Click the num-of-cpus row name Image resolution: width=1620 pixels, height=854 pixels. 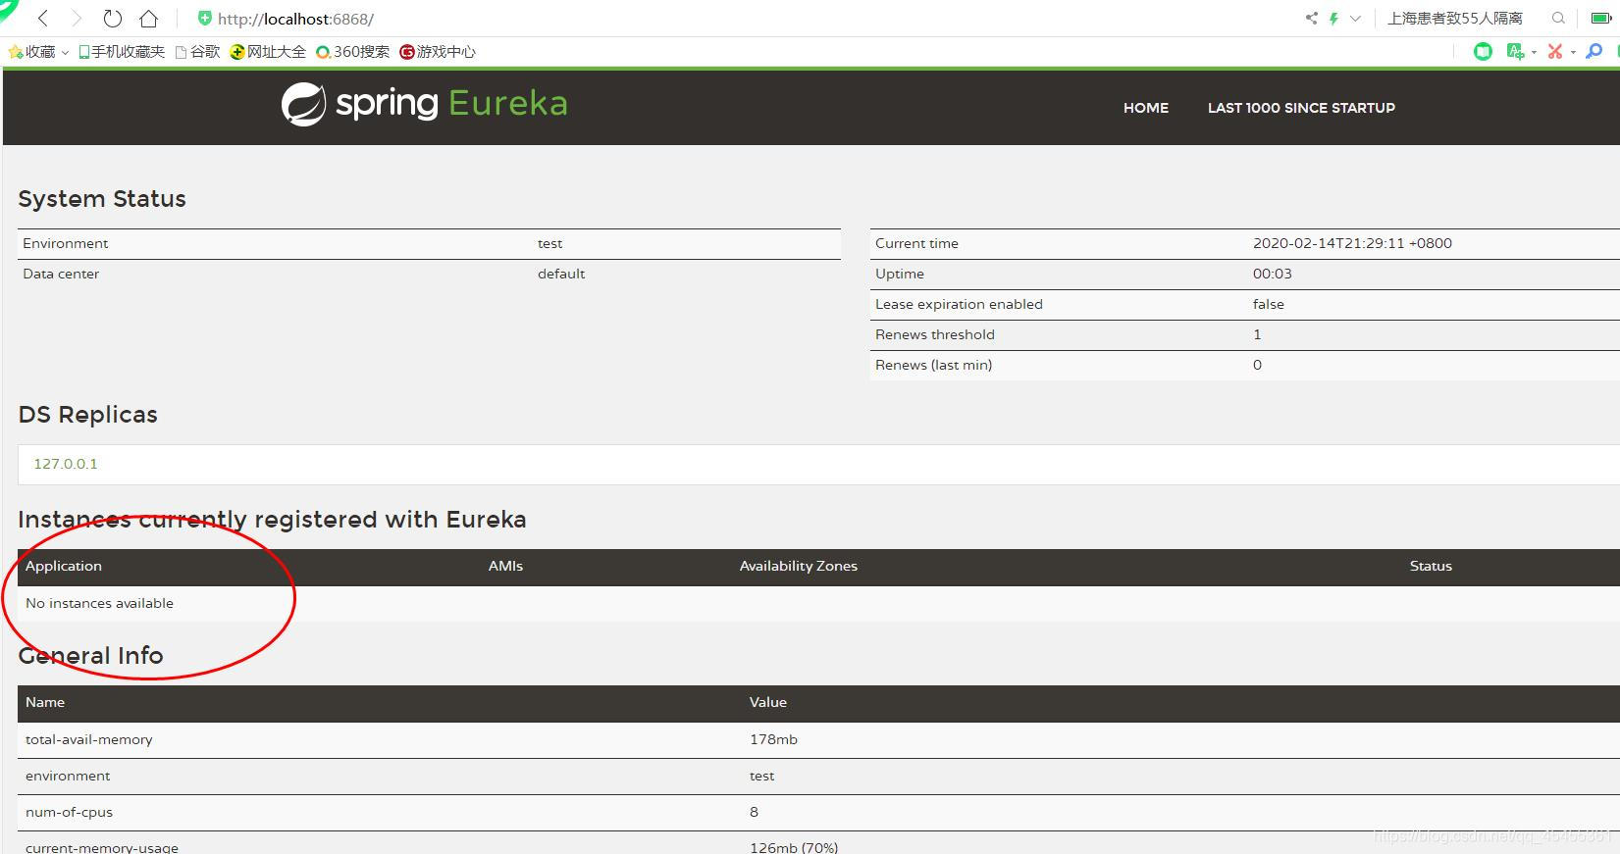click(x=69, y=812)
